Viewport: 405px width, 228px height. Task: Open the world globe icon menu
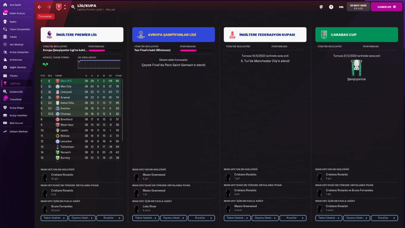click(x=321, y=7)
